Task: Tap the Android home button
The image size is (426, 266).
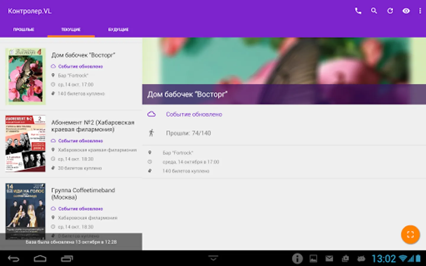Action: tap(40, 259)
